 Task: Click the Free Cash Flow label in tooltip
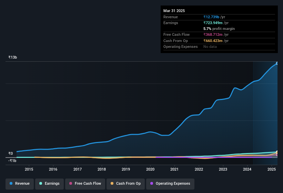(x=176, y=34)
